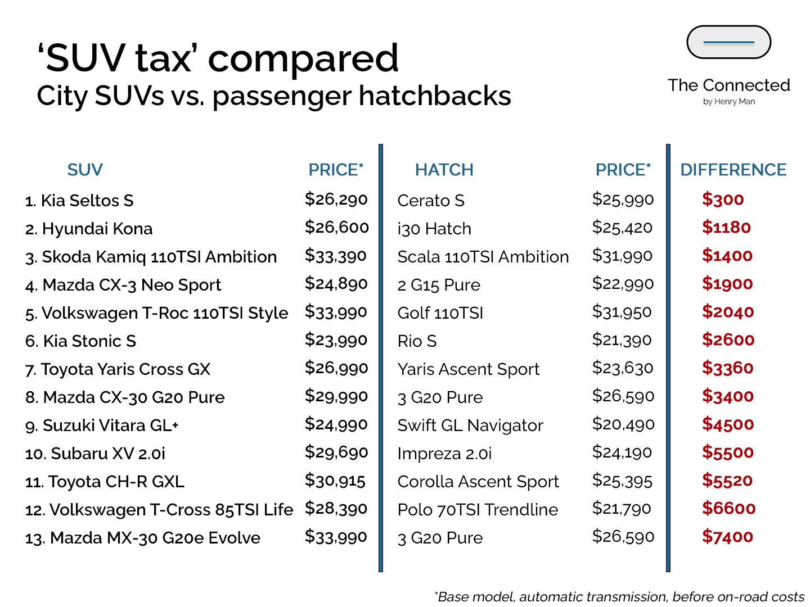This screenshot has width=810, height=607.
Task: Select the SUV column header
Action: pos(85,170)
